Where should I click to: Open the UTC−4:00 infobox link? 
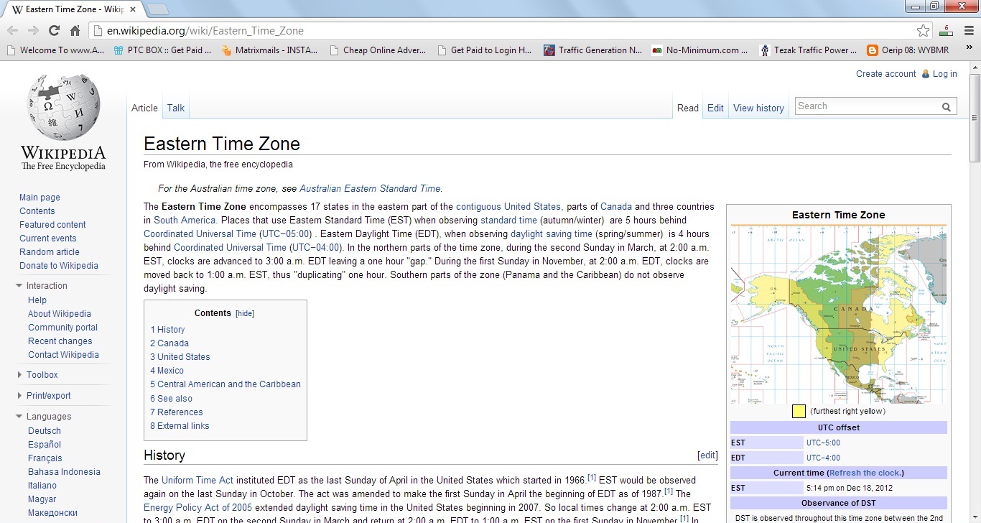[x=823, y=458]
